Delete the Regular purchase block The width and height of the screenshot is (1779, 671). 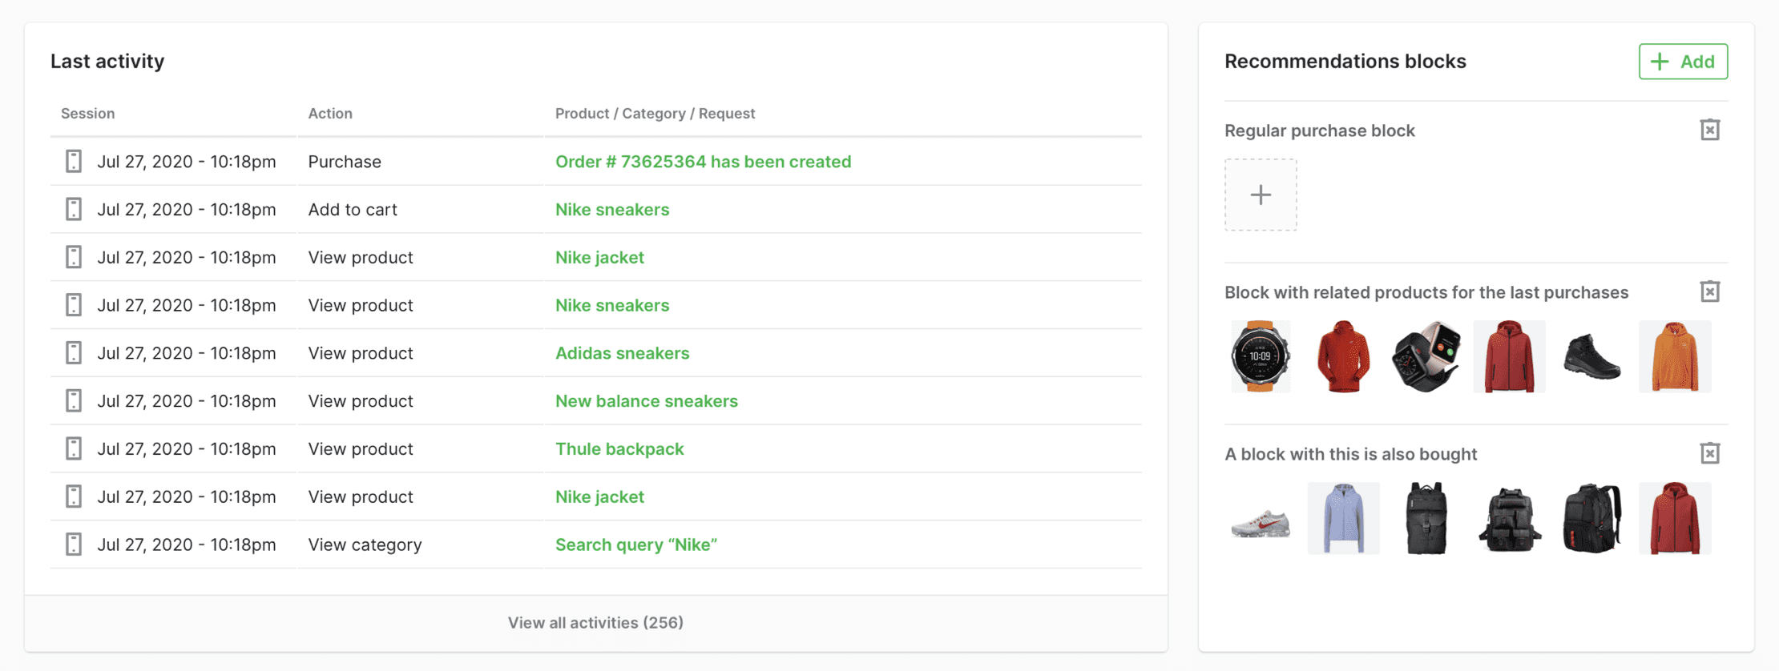click(1709, 131)
